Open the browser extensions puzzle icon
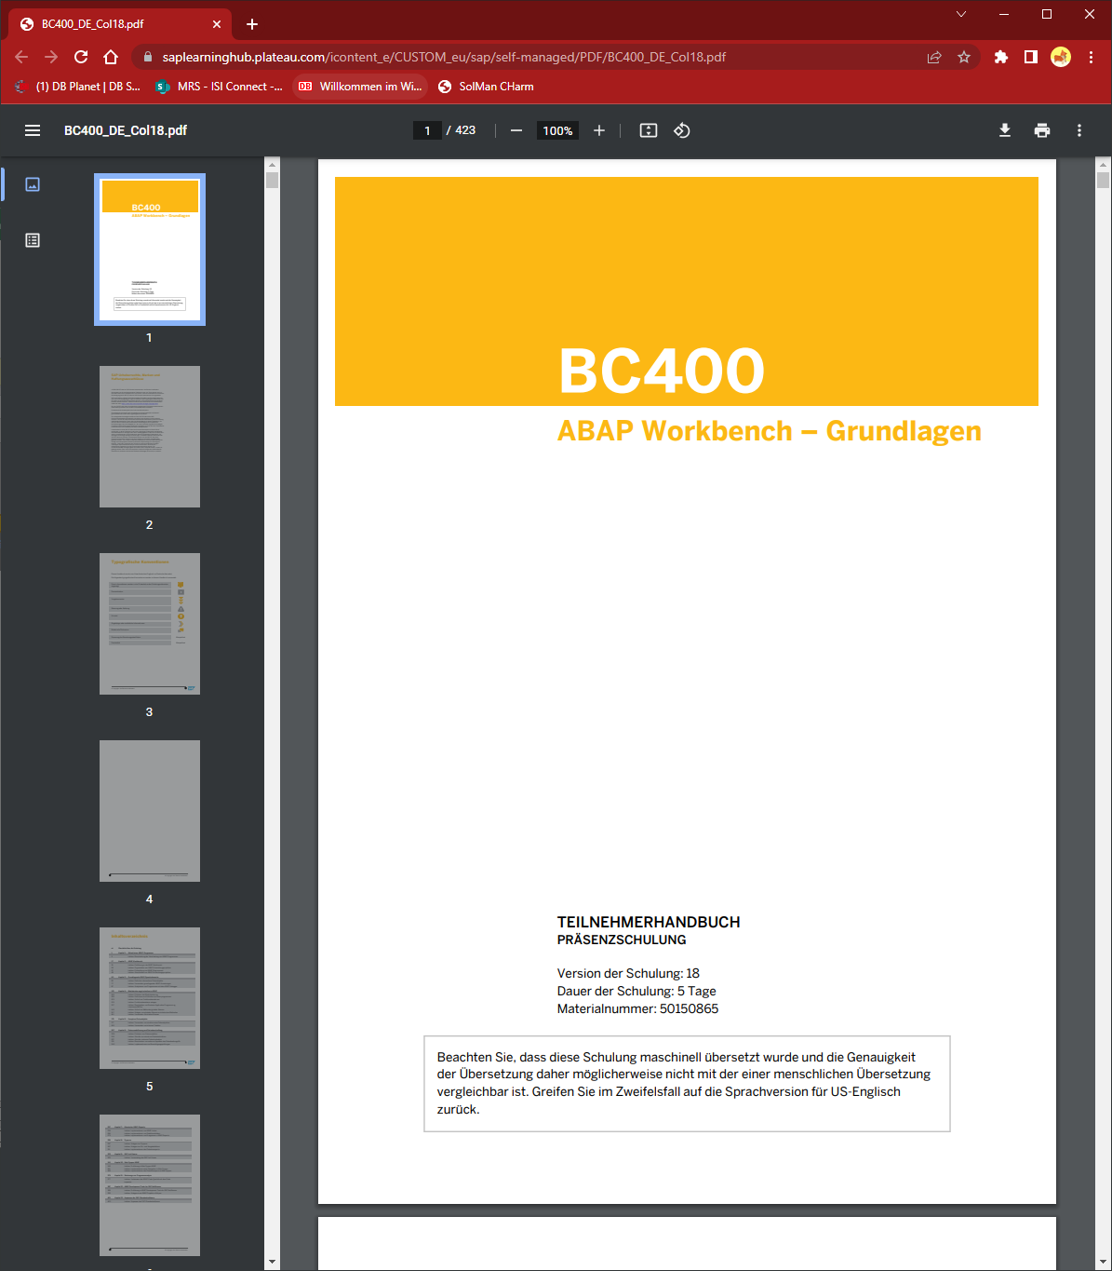The height and width of the screenshot is (1271, 1112). pyautogui.click(x=1001, y=57)
